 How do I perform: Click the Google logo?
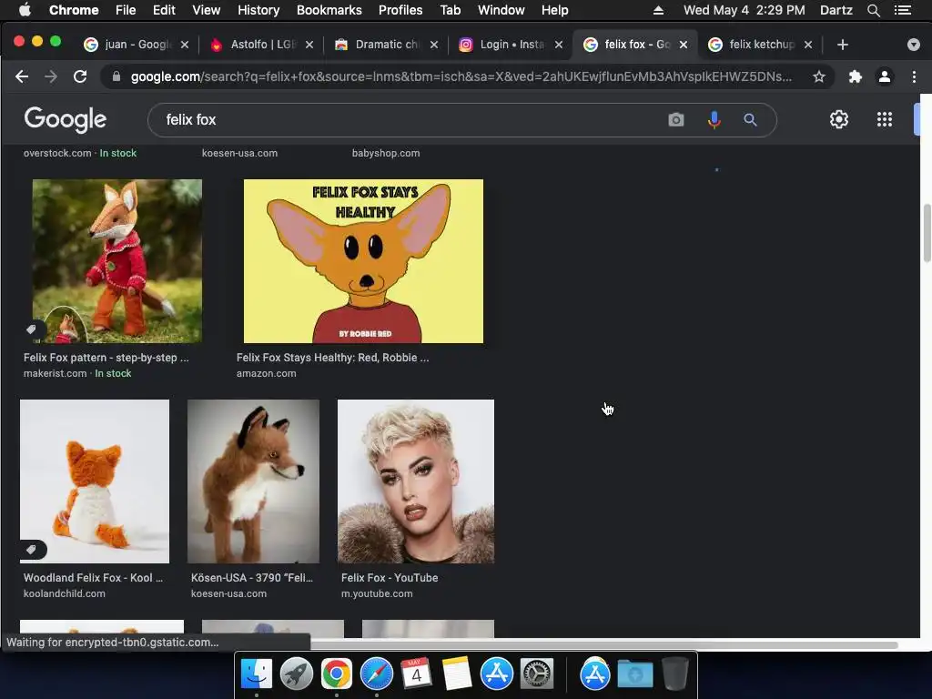[66, 119]
